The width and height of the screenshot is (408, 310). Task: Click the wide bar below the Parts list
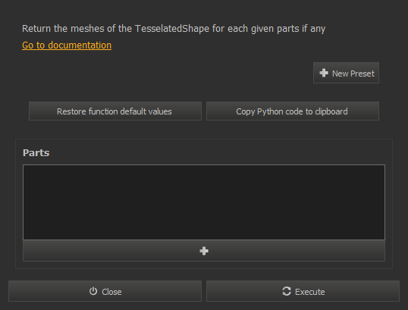204,251
